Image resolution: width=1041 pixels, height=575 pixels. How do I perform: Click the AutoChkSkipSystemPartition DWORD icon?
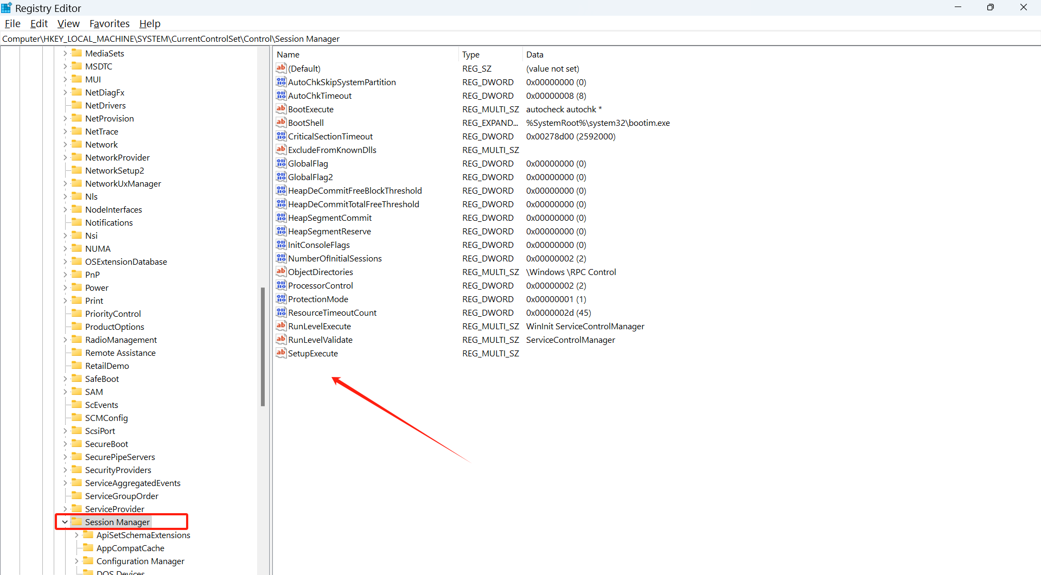click(x=281, y=81)
